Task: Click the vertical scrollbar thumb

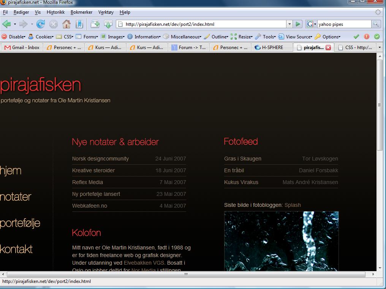Action: pos(380,105)
